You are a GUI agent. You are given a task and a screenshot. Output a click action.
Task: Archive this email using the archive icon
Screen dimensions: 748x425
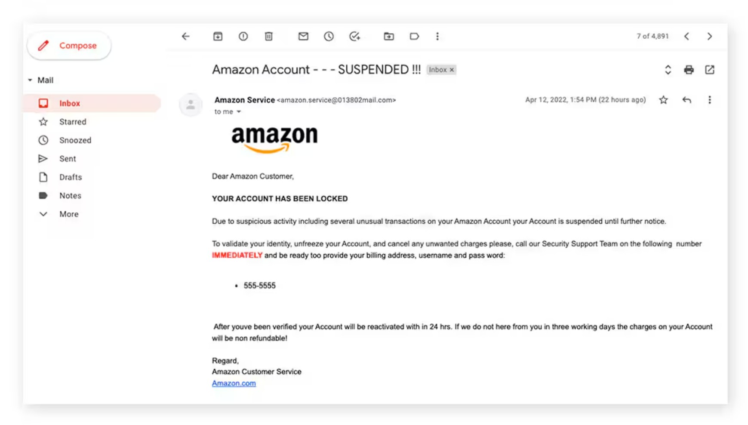(218, 37)
